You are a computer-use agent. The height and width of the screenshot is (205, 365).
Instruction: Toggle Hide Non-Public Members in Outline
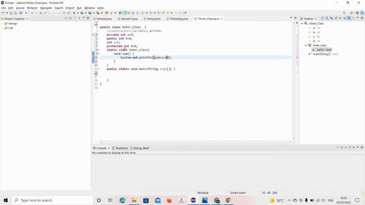click(340, 18)
